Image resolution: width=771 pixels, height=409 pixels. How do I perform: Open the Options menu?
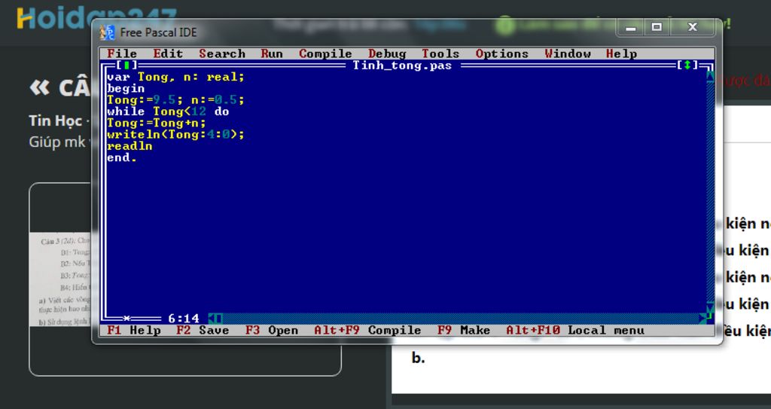pyautogui.click(x=502, y=53)
